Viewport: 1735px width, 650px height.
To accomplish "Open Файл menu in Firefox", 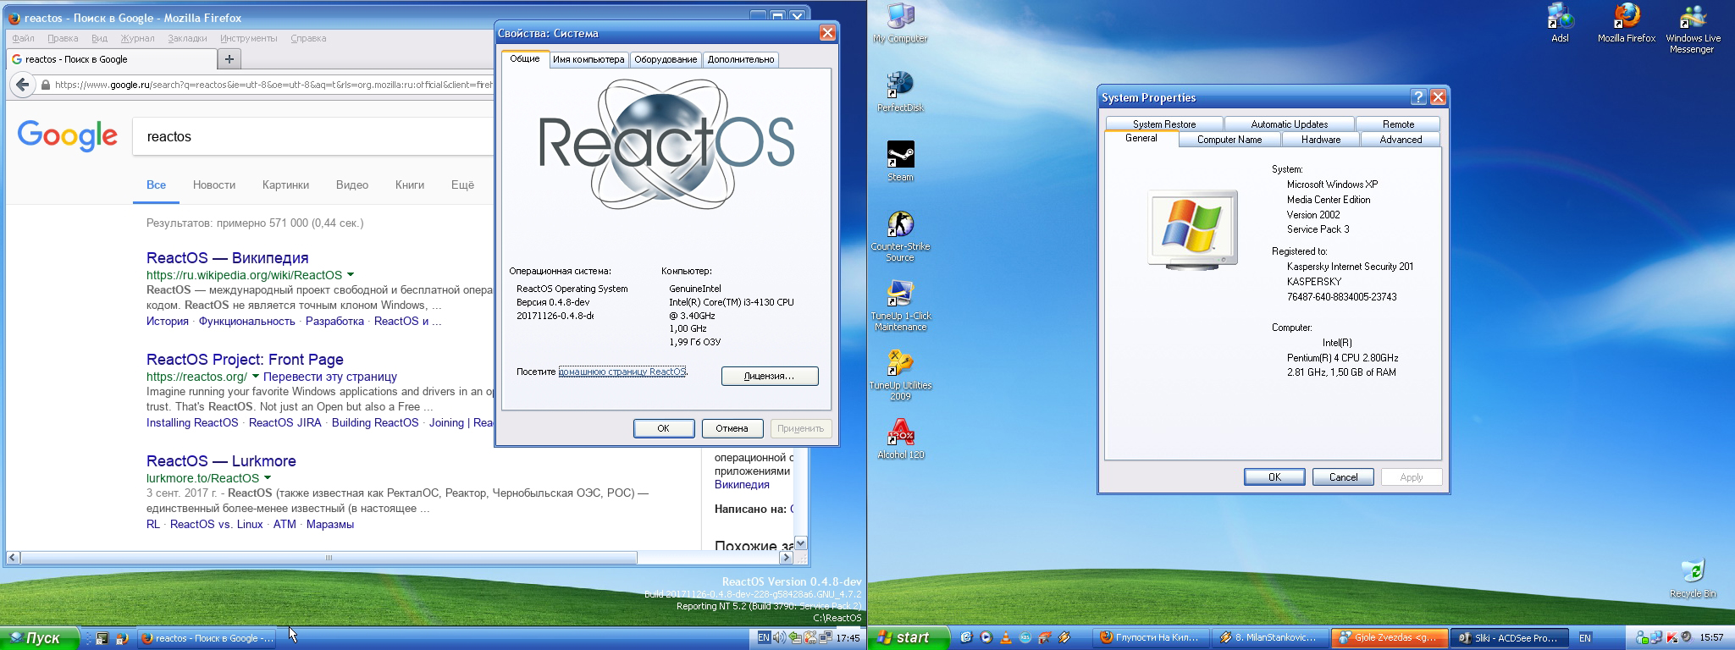I will [24, 38].
